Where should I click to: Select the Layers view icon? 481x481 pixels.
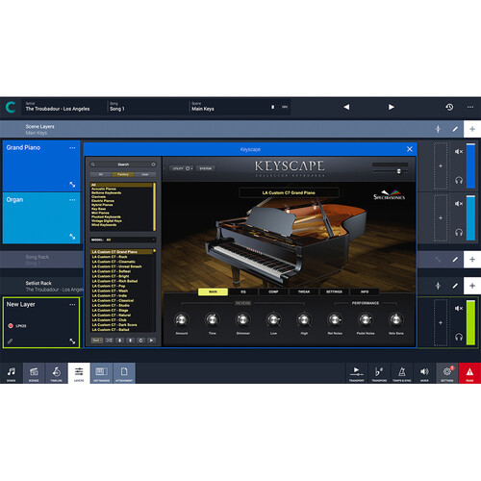pyautogui.click(x=79, y=373)
